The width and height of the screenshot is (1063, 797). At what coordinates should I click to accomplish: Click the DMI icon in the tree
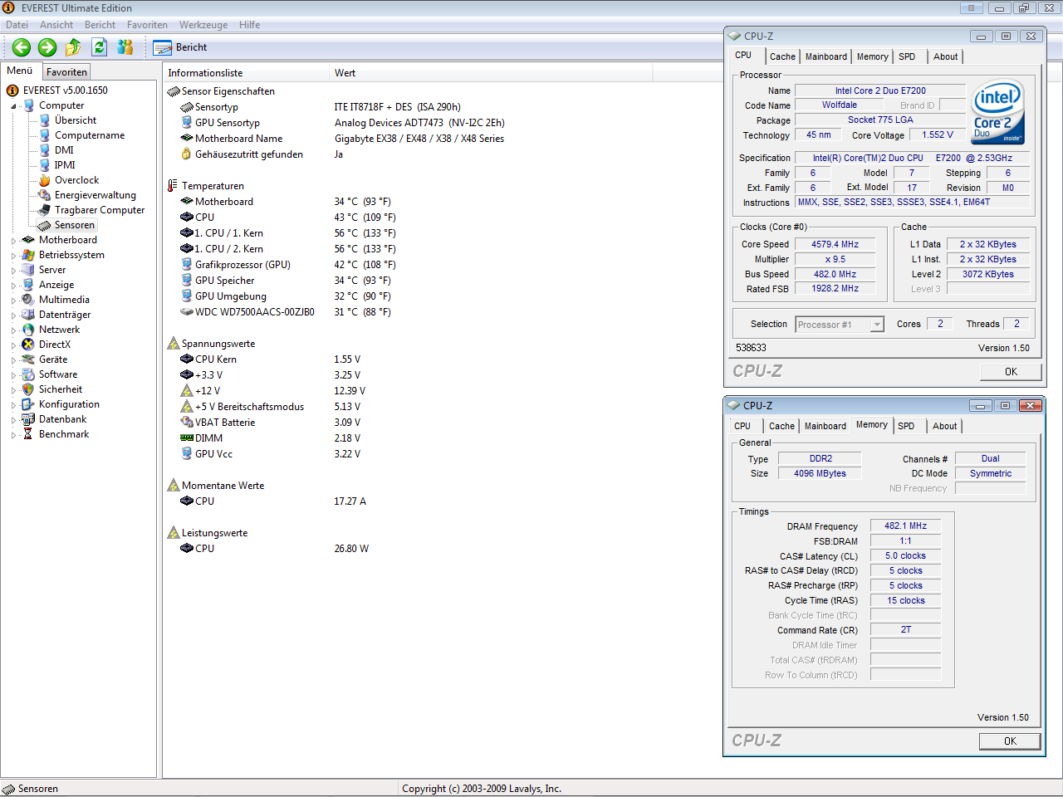(45, 150)
